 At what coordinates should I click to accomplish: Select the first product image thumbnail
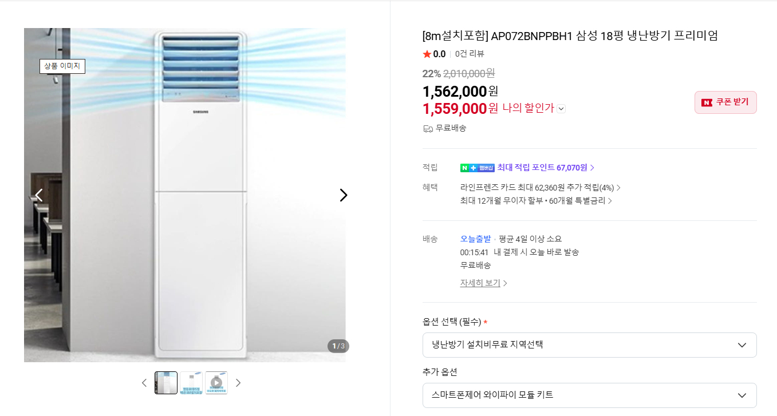(165, 382)
